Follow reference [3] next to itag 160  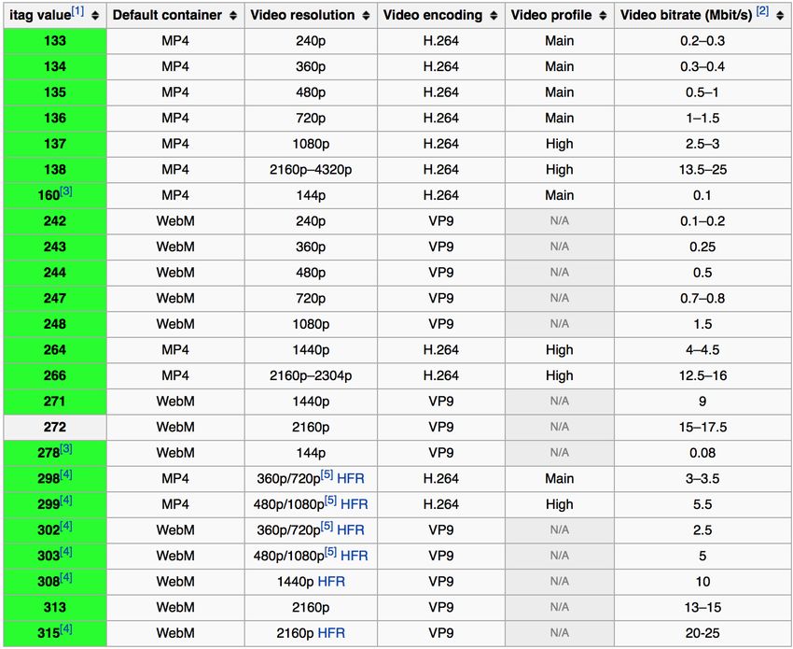66,191
